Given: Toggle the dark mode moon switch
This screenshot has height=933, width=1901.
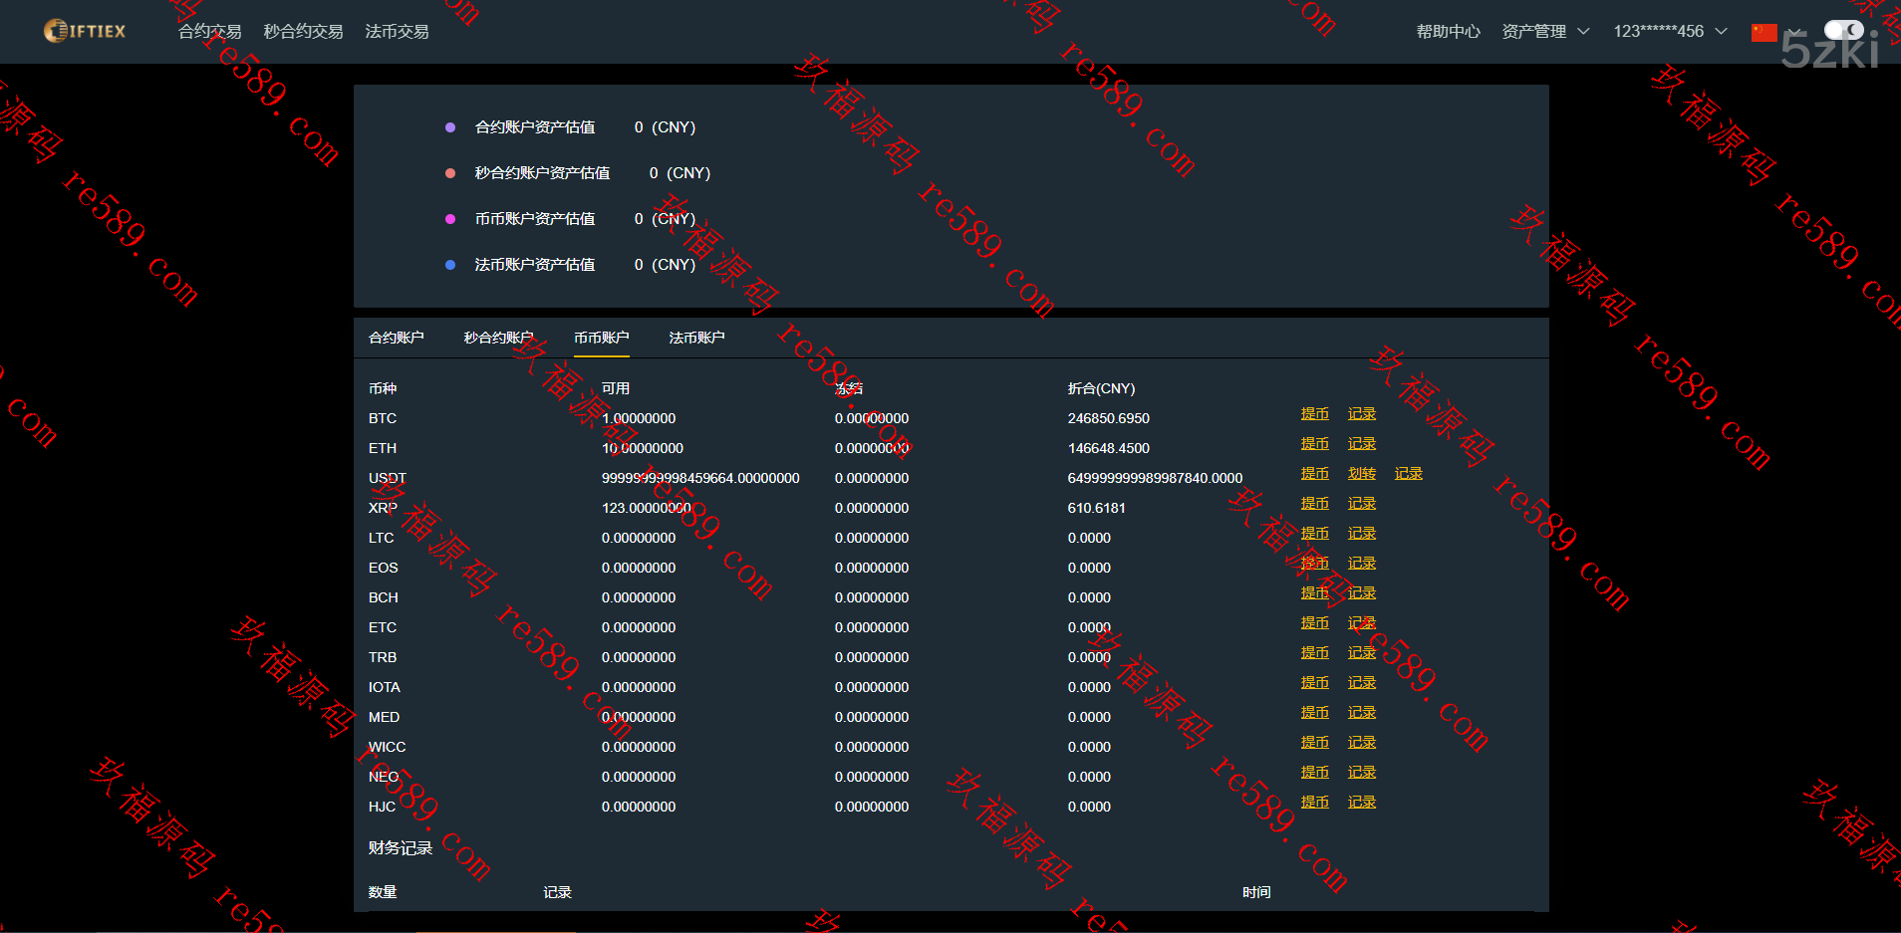Looking at the screenshot, I should [1843, 31].
